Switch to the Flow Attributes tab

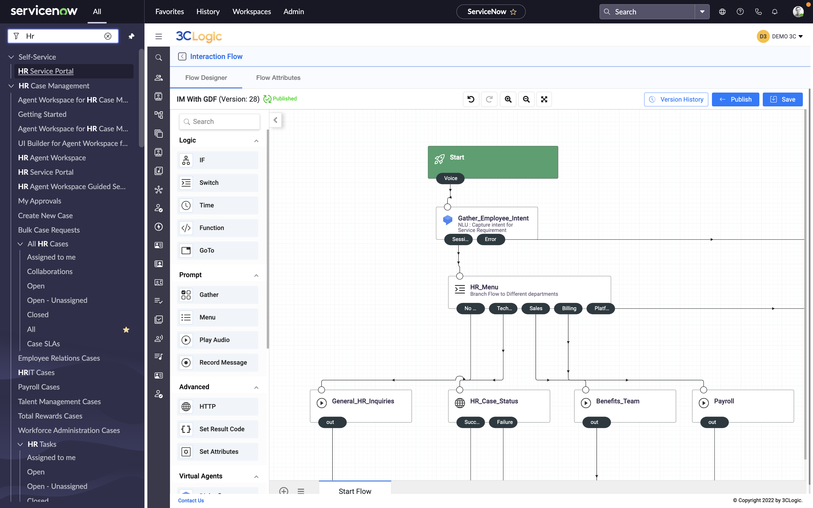click(x=278, y=77)
